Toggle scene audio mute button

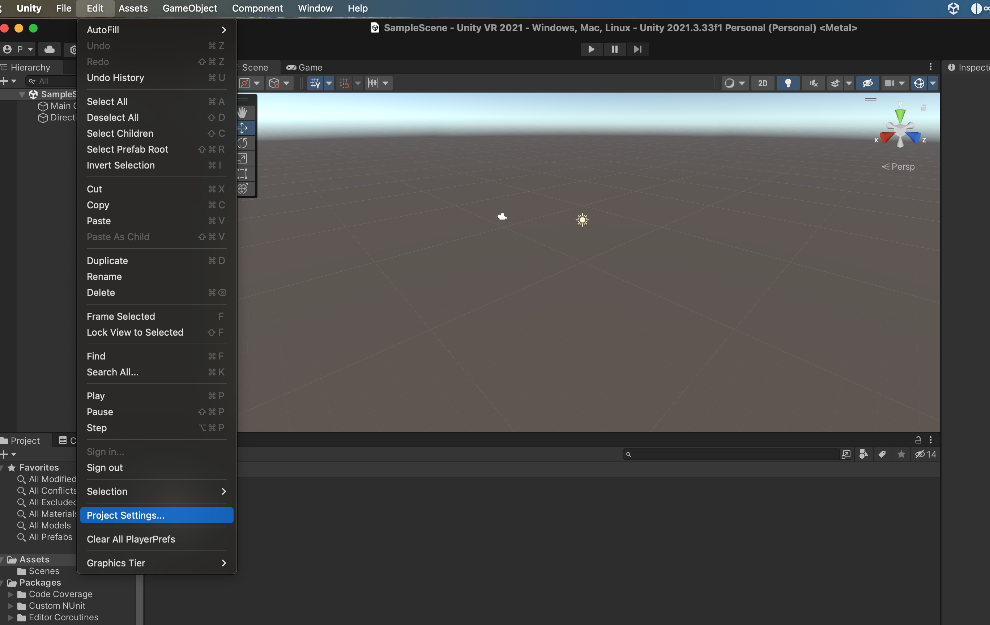(813, 83)
